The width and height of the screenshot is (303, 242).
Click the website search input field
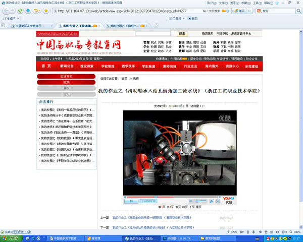click(153, 34)
